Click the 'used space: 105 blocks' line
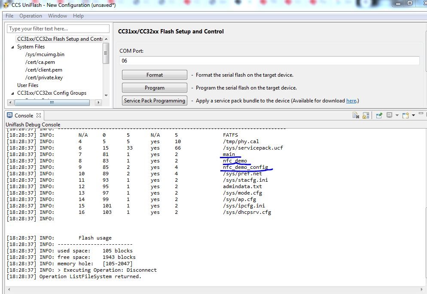This screenshot has width=427, height=294. click(95, 251)
